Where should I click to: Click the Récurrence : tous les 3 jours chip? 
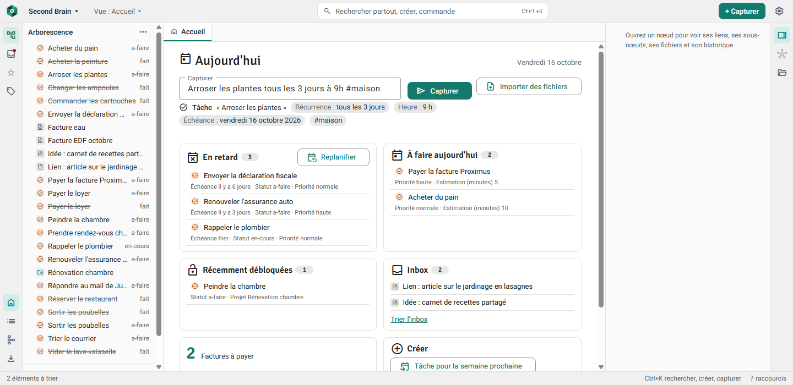pyautogui.click(x=340, y=107)
